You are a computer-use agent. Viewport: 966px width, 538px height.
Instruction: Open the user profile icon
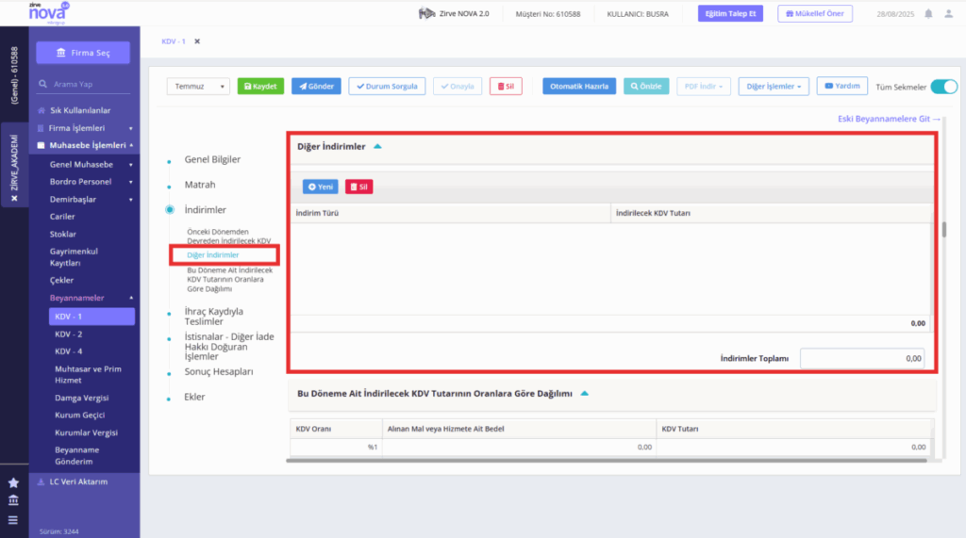[x=949, y=13]
